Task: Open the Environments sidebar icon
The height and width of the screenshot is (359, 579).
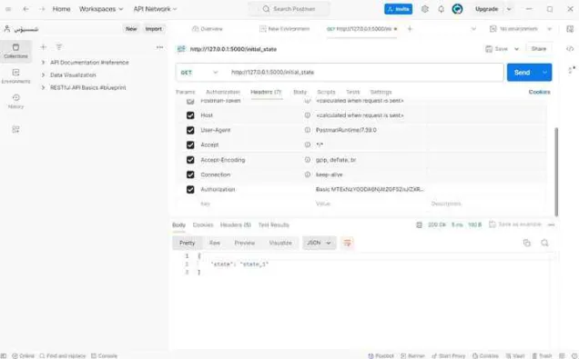Action: [15, 76]
